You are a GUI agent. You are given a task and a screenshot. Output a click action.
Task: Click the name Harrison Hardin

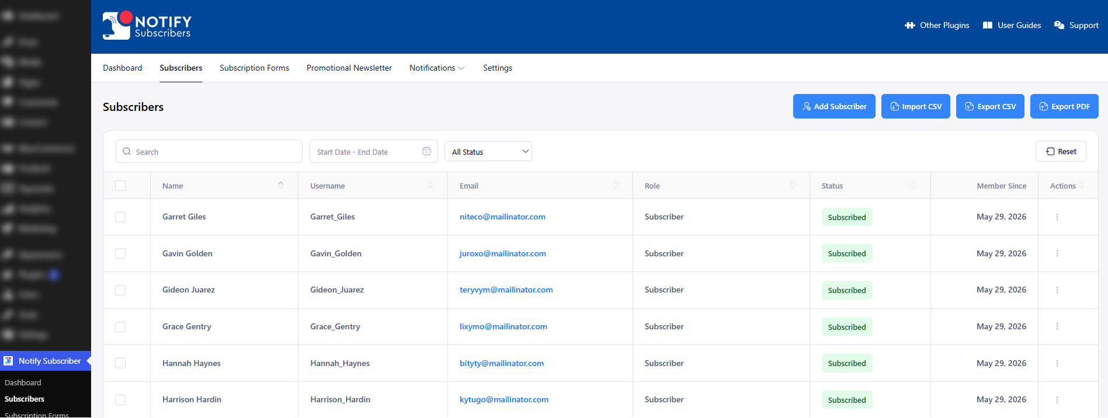click(x=192, y=399)
